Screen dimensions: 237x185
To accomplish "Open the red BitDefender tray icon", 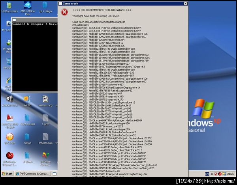I will pos(220,174).
